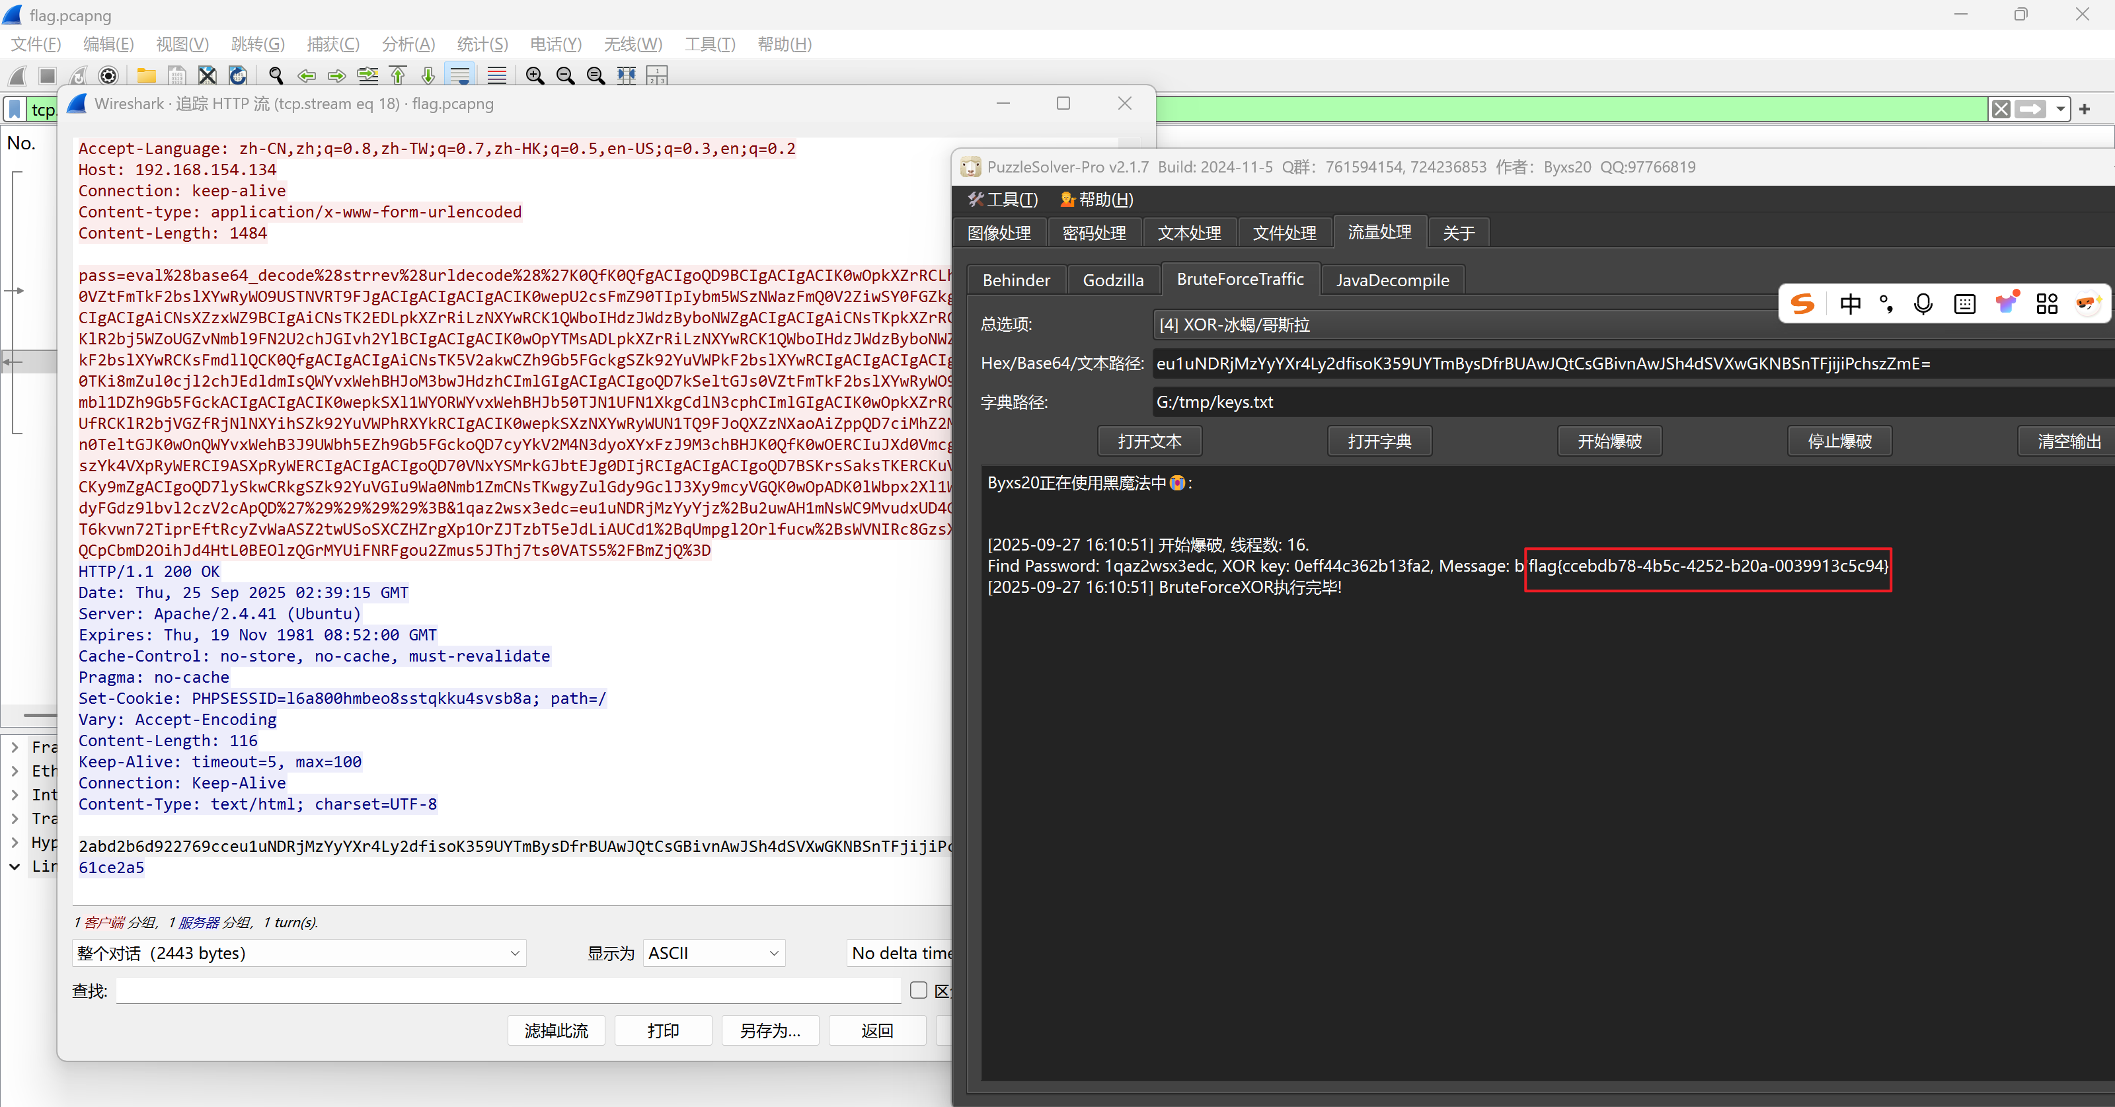Open the 显示为 ASCII format dropdown
2115x1107 pixels.
[712, 954]
